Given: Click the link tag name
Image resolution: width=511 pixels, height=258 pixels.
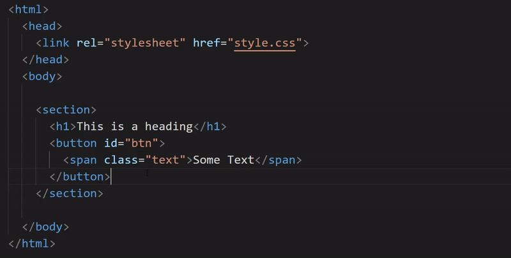Looking at the screenshot, I should pos(56,43).
